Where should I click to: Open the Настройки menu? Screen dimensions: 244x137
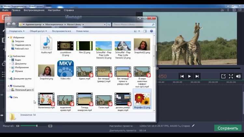(x=54, y=10)
